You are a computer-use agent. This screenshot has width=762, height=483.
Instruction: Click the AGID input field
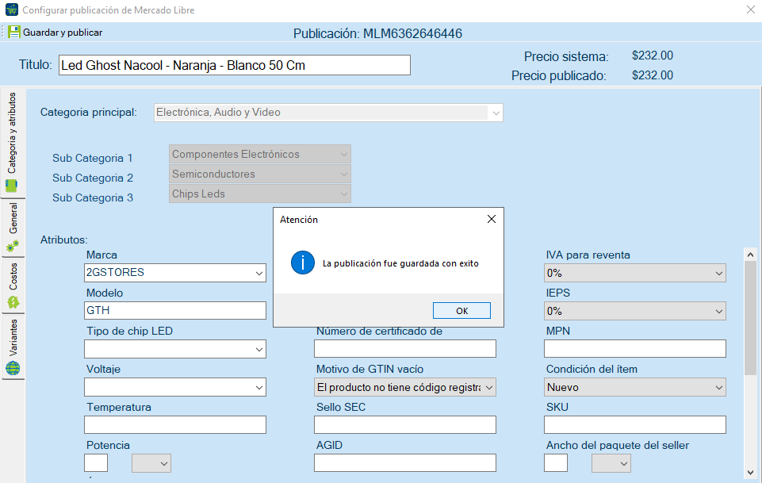coord(405,462)
